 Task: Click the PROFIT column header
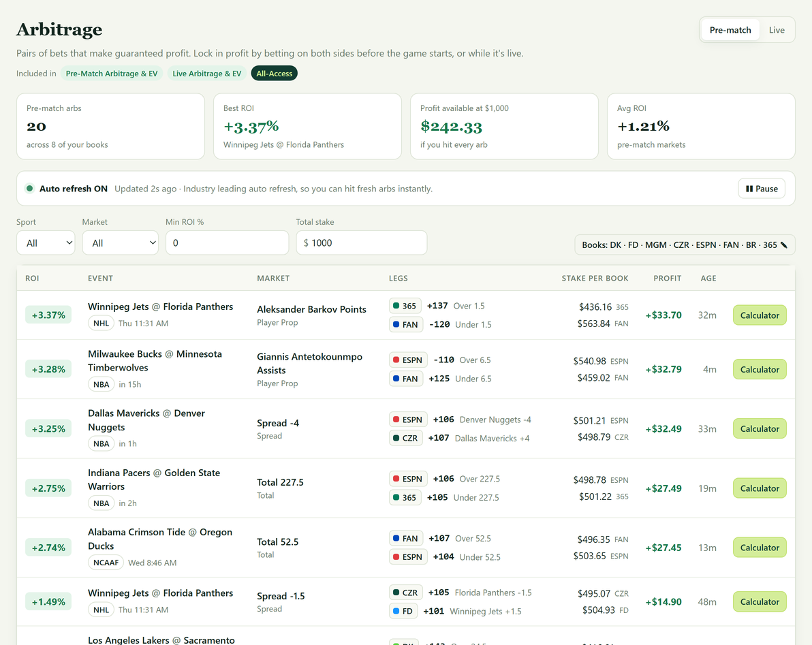click(x=668, y=278)
